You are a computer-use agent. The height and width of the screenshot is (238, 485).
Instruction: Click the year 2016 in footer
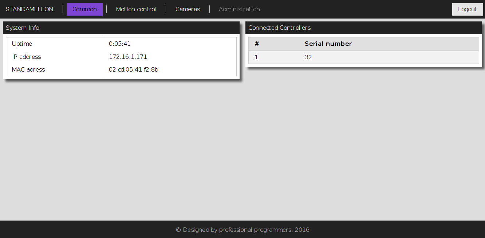click(x=302, y=230)
